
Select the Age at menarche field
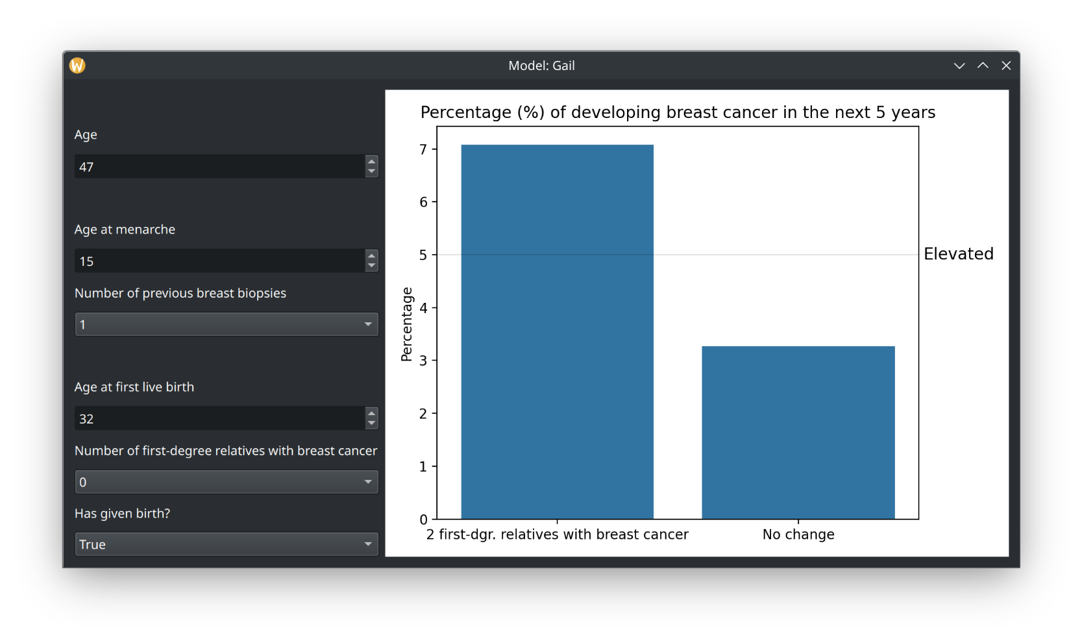(x=219, y=261)
